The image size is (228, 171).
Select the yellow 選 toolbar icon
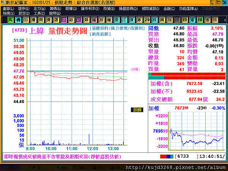click(56, 20)
